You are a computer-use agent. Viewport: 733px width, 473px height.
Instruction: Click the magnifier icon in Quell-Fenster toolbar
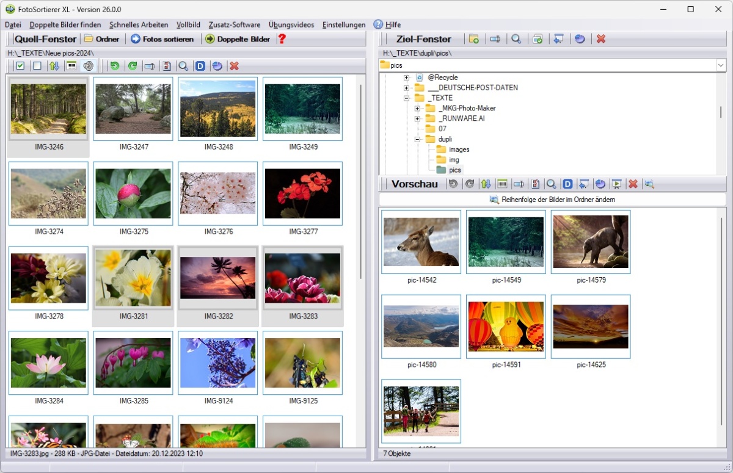(x=183, y=66)
